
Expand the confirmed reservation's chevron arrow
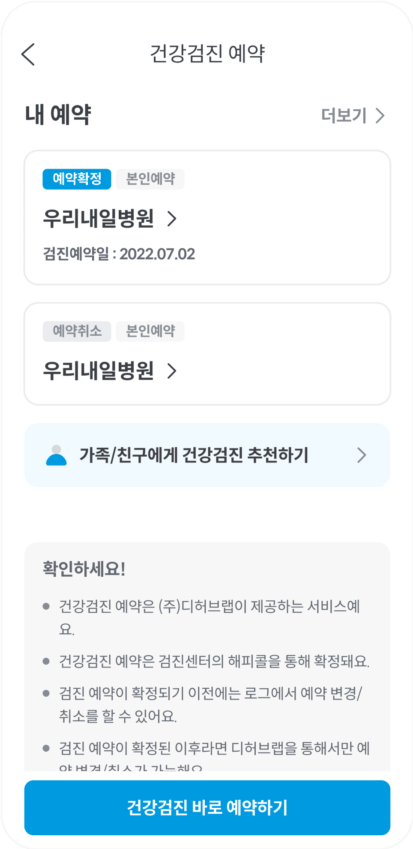[x=172, y=219]
